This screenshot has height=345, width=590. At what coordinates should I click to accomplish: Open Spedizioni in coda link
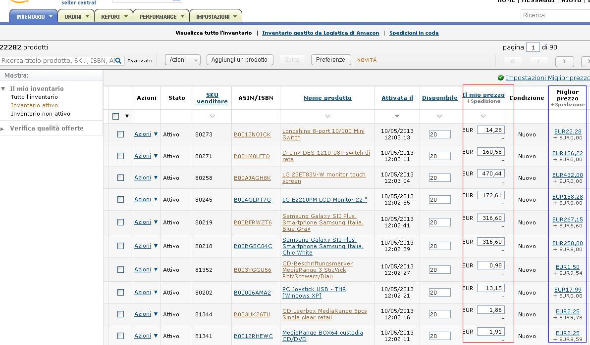[414, 33]
